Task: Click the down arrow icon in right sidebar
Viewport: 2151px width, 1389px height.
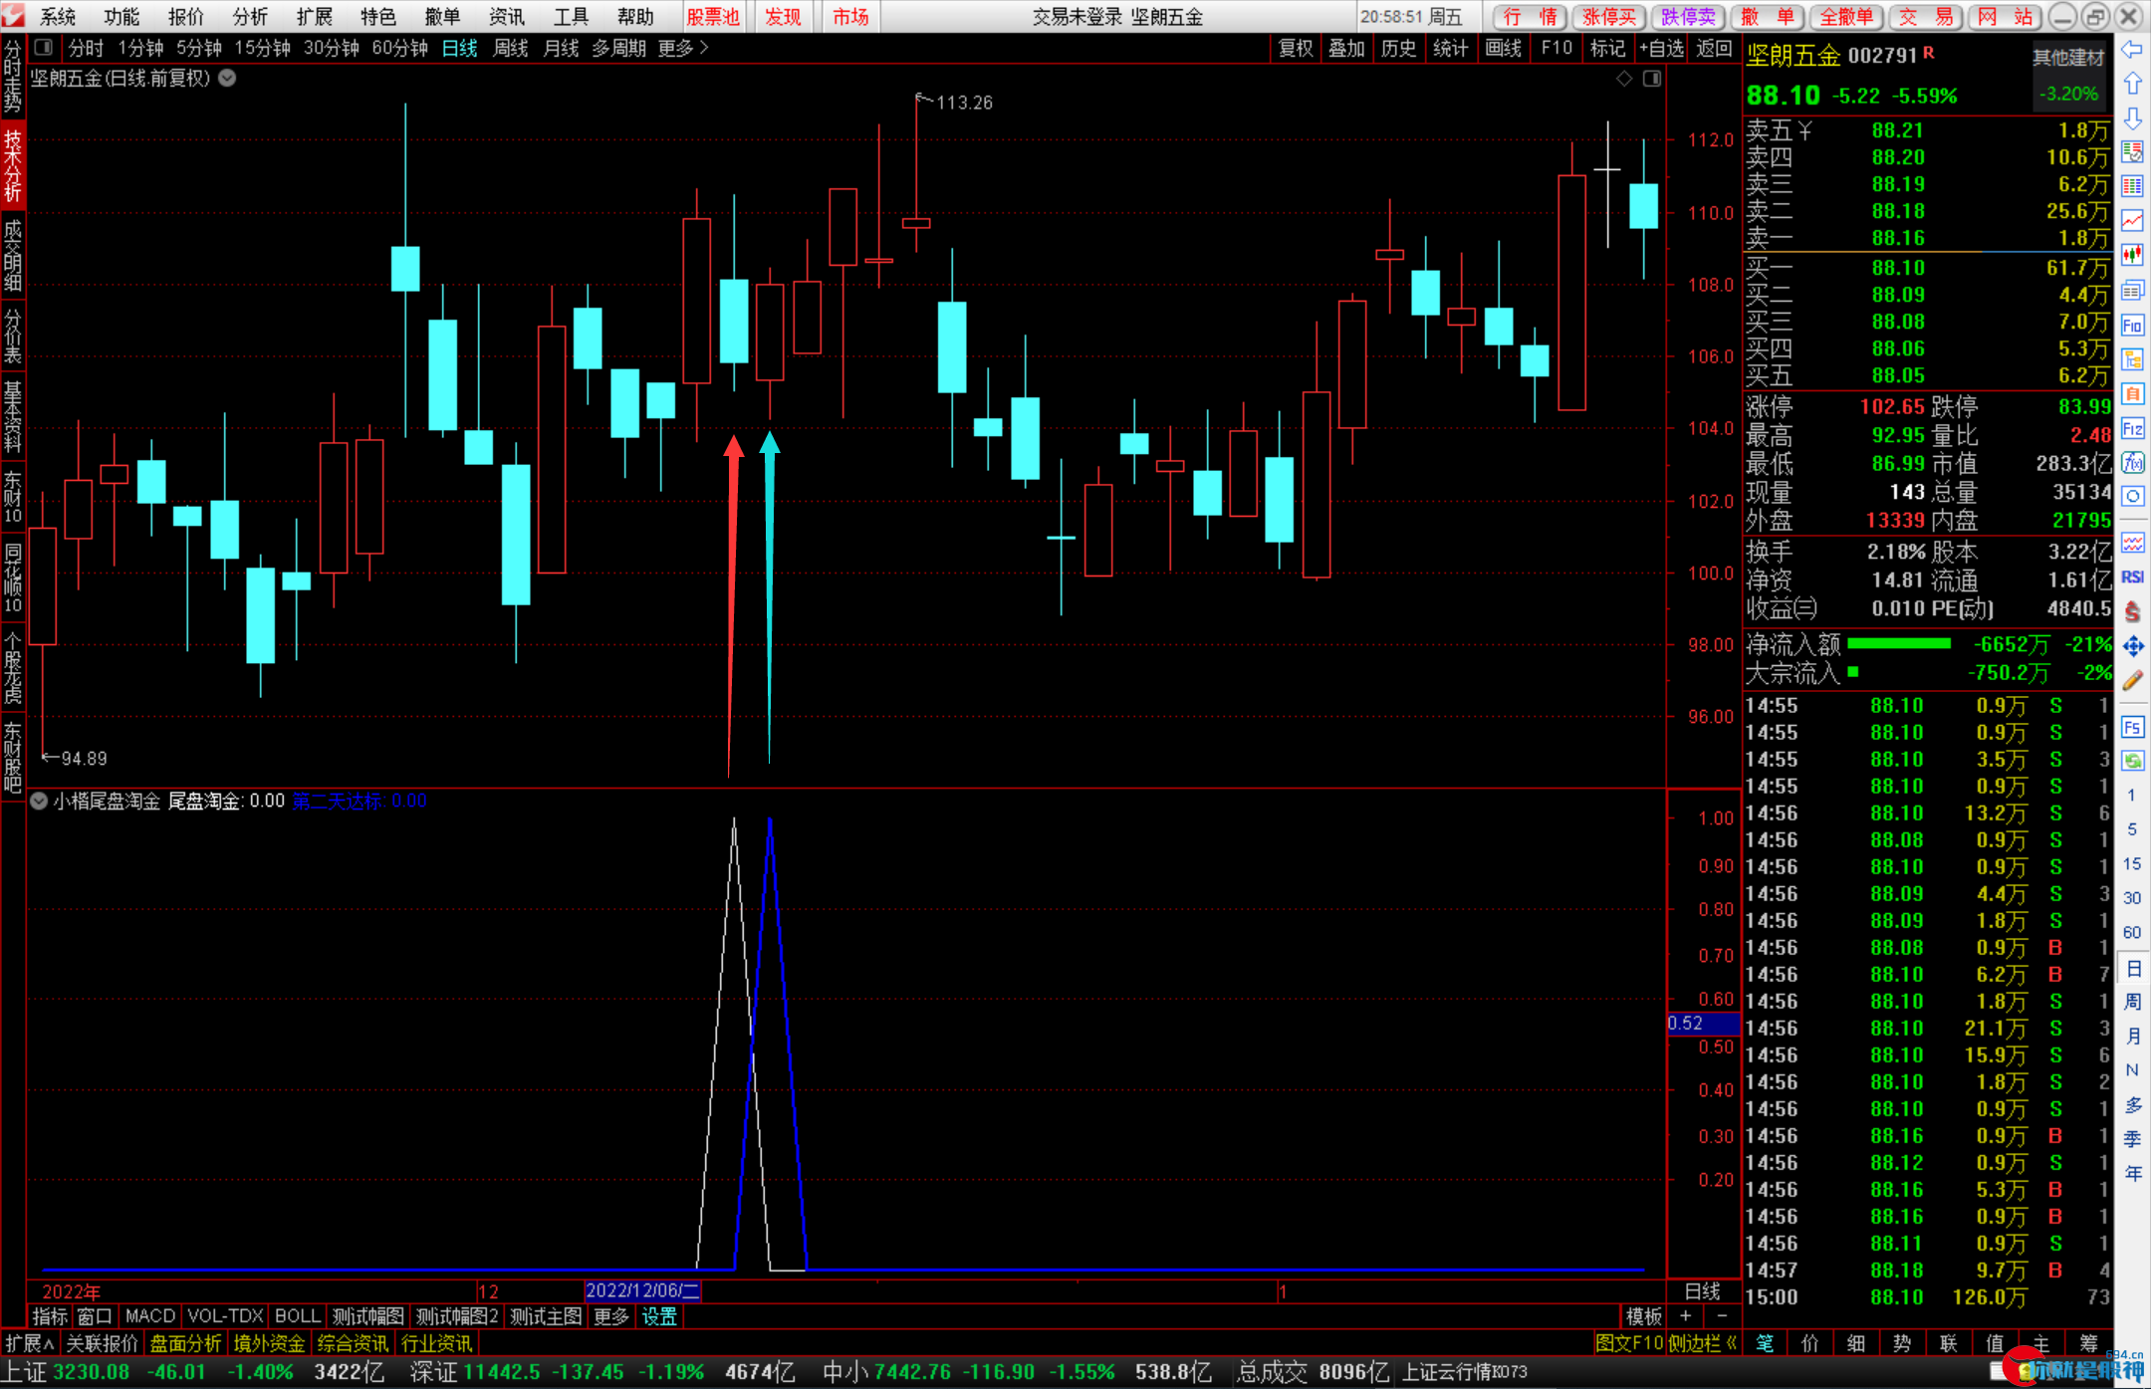Action: 2132,118
